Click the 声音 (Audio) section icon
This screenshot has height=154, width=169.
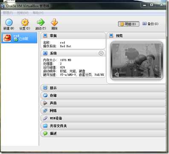click(45, 103)
